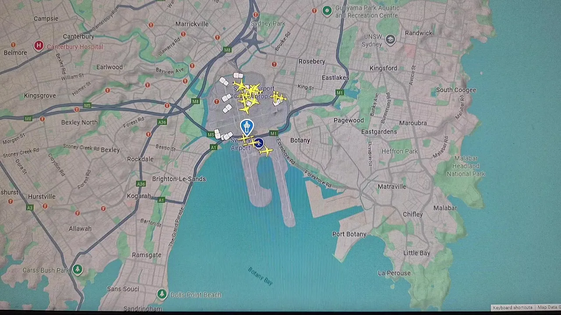This screenshot has width=561, height=315.
Task: Click the Port Botany label
Action: [349, 234]
